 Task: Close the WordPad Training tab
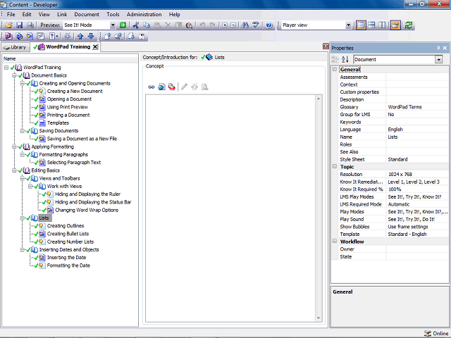(95, 47)
